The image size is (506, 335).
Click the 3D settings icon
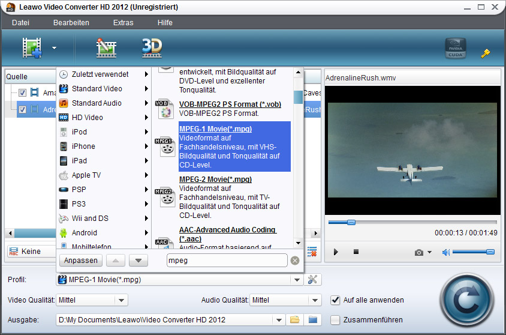[152, 48]
